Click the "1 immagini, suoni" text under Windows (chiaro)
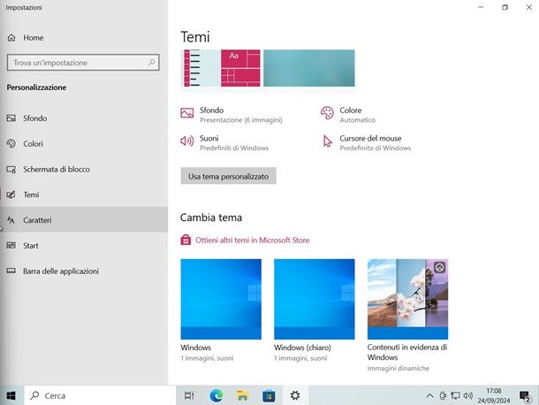This screenshot has width=539, height=405. pos(300,358)
